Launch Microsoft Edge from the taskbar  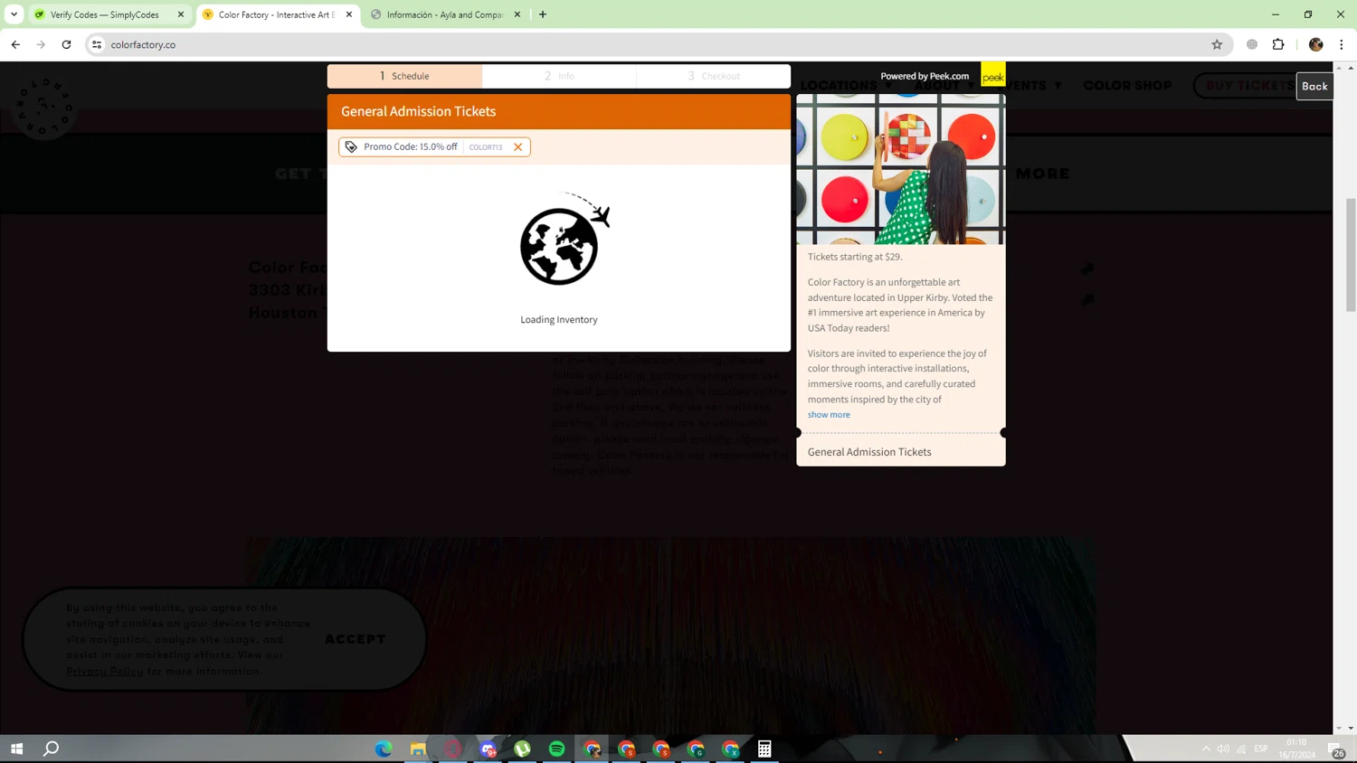coord(384,749)
